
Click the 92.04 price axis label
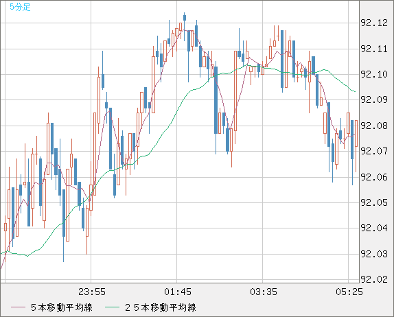pos(374,228)
